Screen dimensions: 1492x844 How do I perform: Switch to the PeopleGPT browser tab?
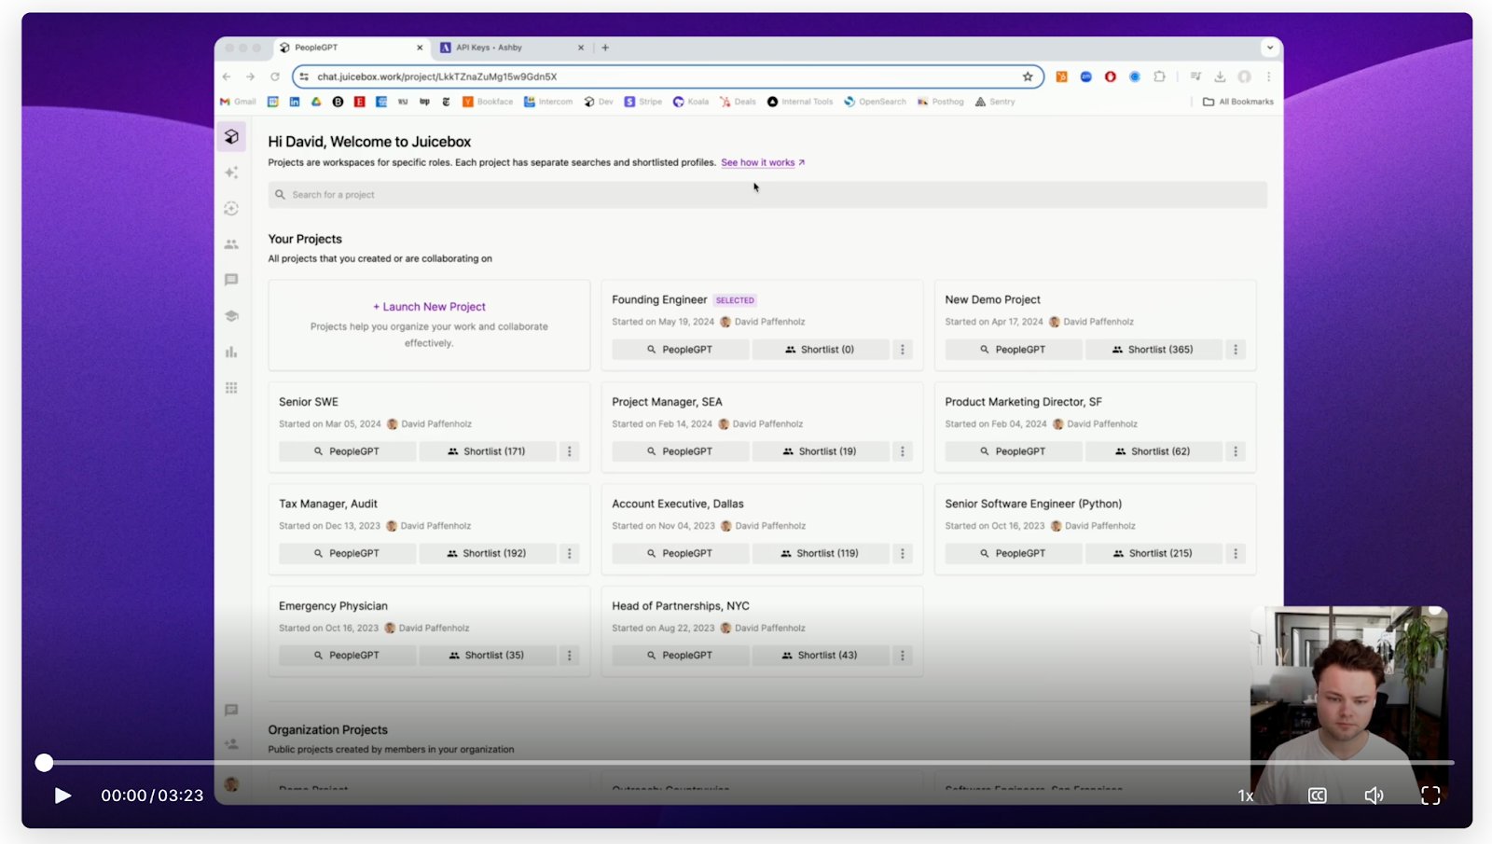coord(350,48)
